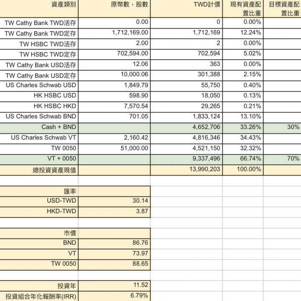Click the VT + 0050 subtotal label
Image resolution: width=301 pixels, height=301 pixels.
click(62, 158)
